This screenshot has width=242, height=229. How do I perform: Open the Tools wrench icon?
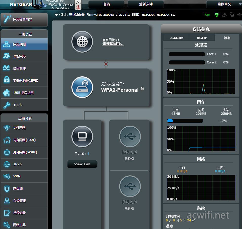[x=7, y=105]
